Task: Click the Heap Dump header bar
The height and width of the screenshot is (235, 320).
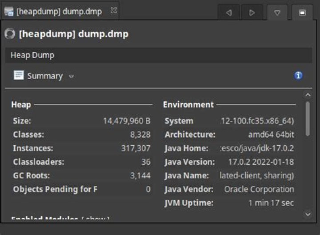Action: [158, 56]
